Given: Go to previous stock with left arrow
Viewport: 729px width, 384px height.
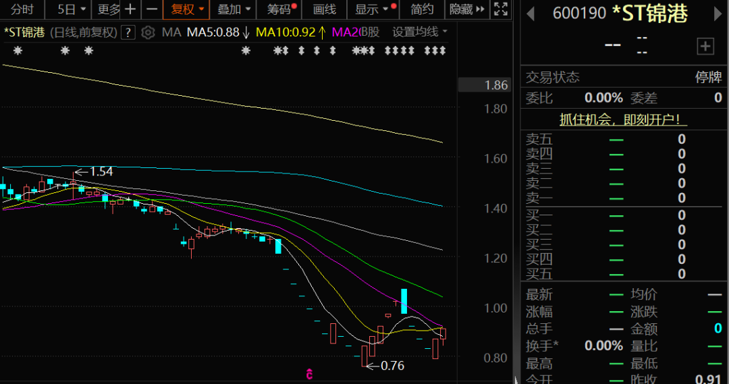Looking at the screenshot, I should click(531, 13).
